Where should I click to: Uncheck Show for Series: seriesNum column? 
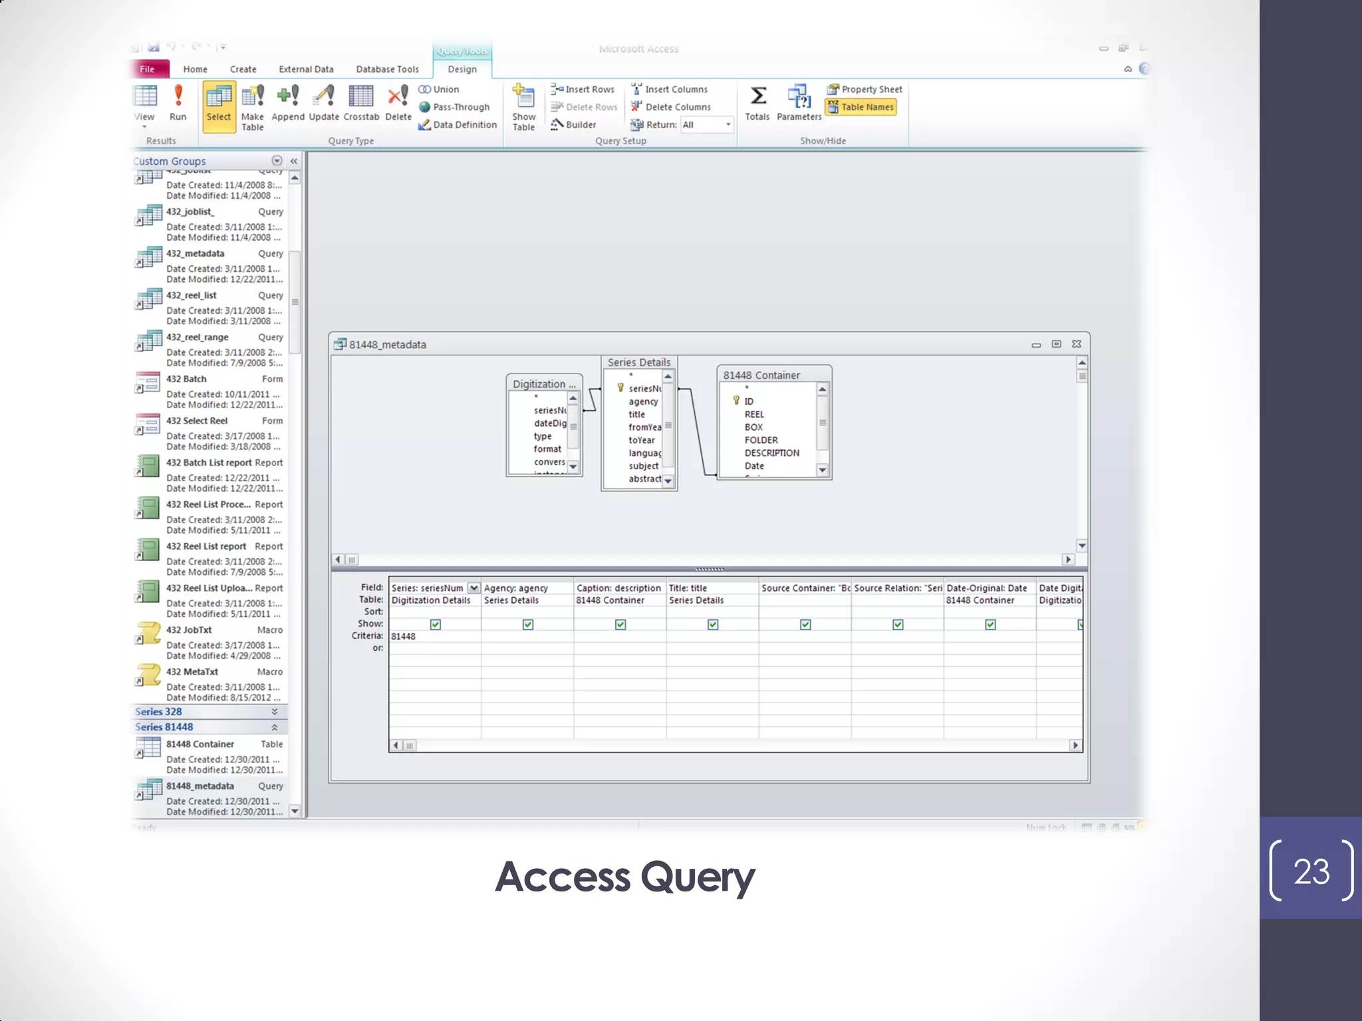pyautogui.click(x=436, y=624)
